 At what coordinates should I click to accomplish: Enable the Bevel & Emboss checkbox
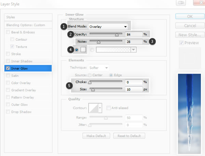[8, 32]
